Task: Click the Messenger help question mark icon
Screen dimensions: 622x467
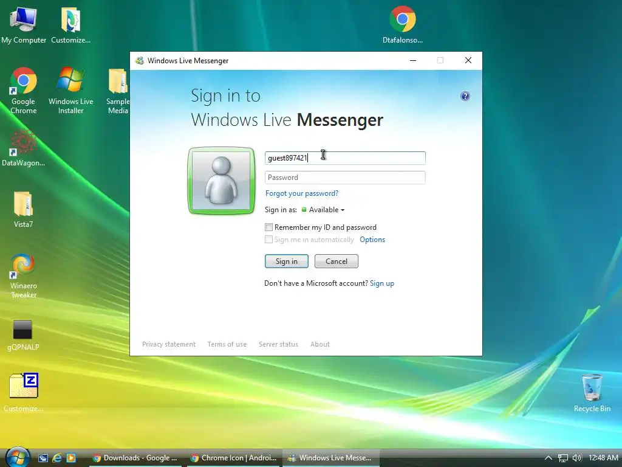Action: (x=465, y=96)
